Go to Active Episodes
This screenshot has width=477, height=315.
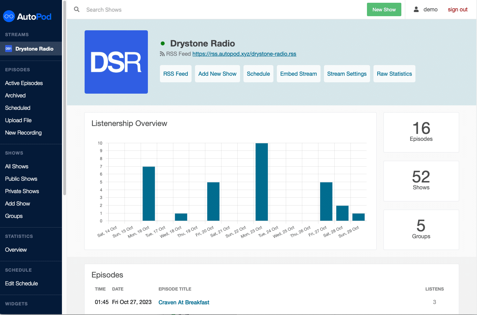24,83
